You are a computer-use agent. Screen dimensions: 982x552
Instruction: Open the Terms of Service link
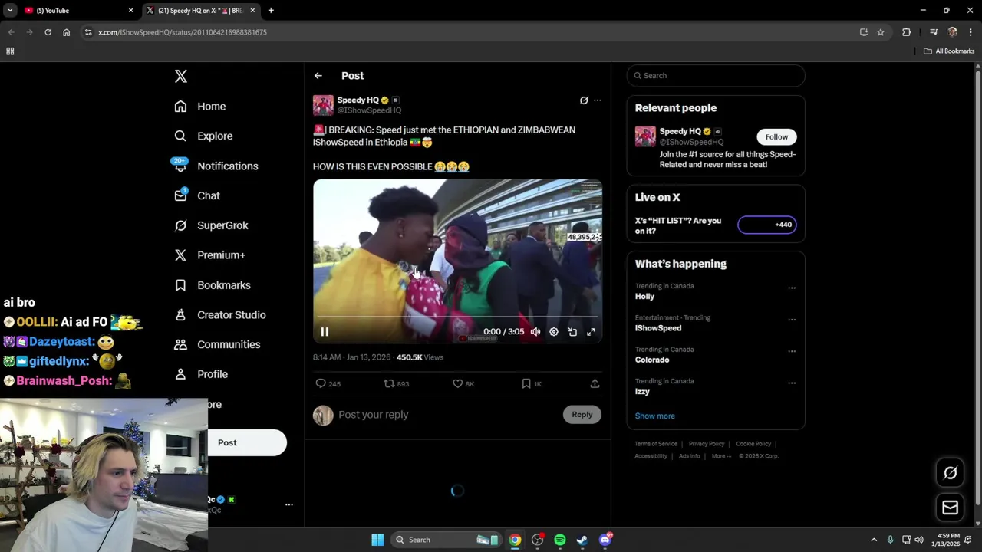click(656, 444)
